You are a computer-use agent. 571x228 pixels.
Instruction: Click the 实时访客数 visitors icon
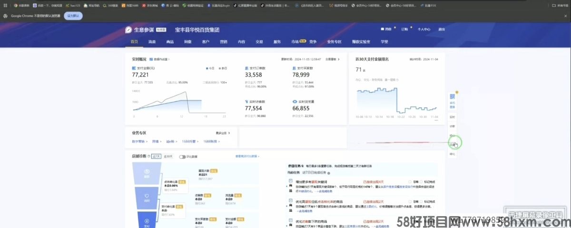246,102
